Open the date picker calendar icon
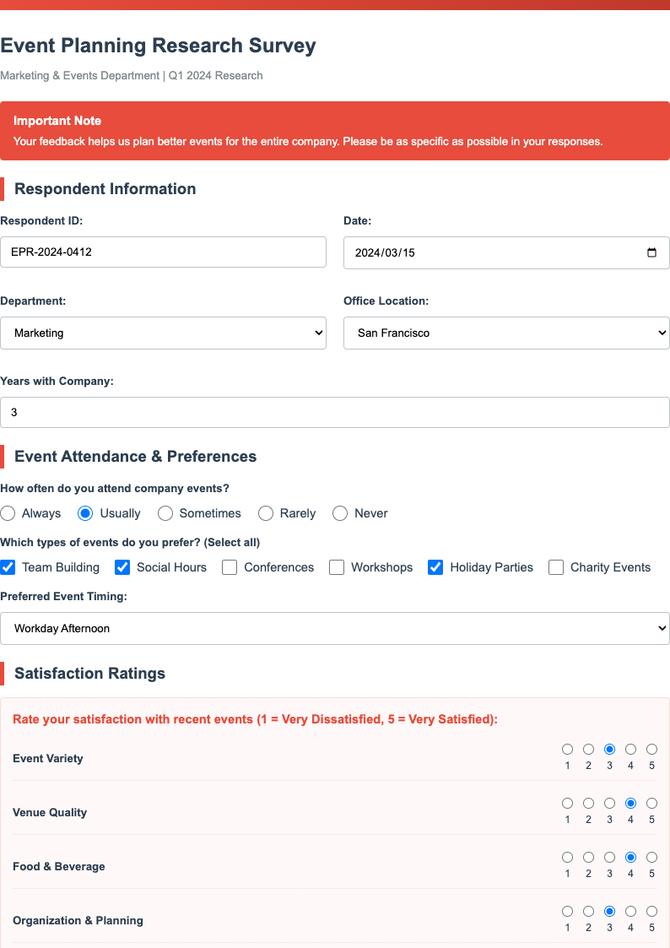The height and width of the screenshot is (948, 670). pyautogui.click(x=651, y=253)
